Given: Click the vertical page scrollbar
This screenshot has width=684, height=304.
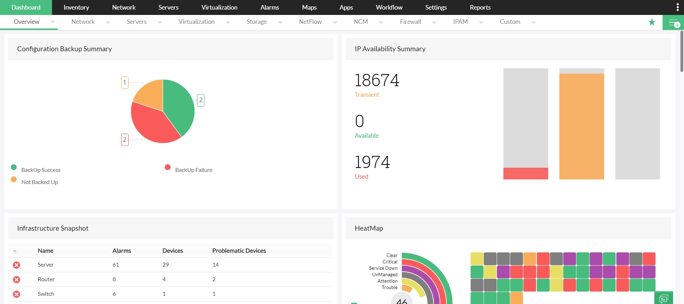Looking at the screenshot, I should coord(682,52).
